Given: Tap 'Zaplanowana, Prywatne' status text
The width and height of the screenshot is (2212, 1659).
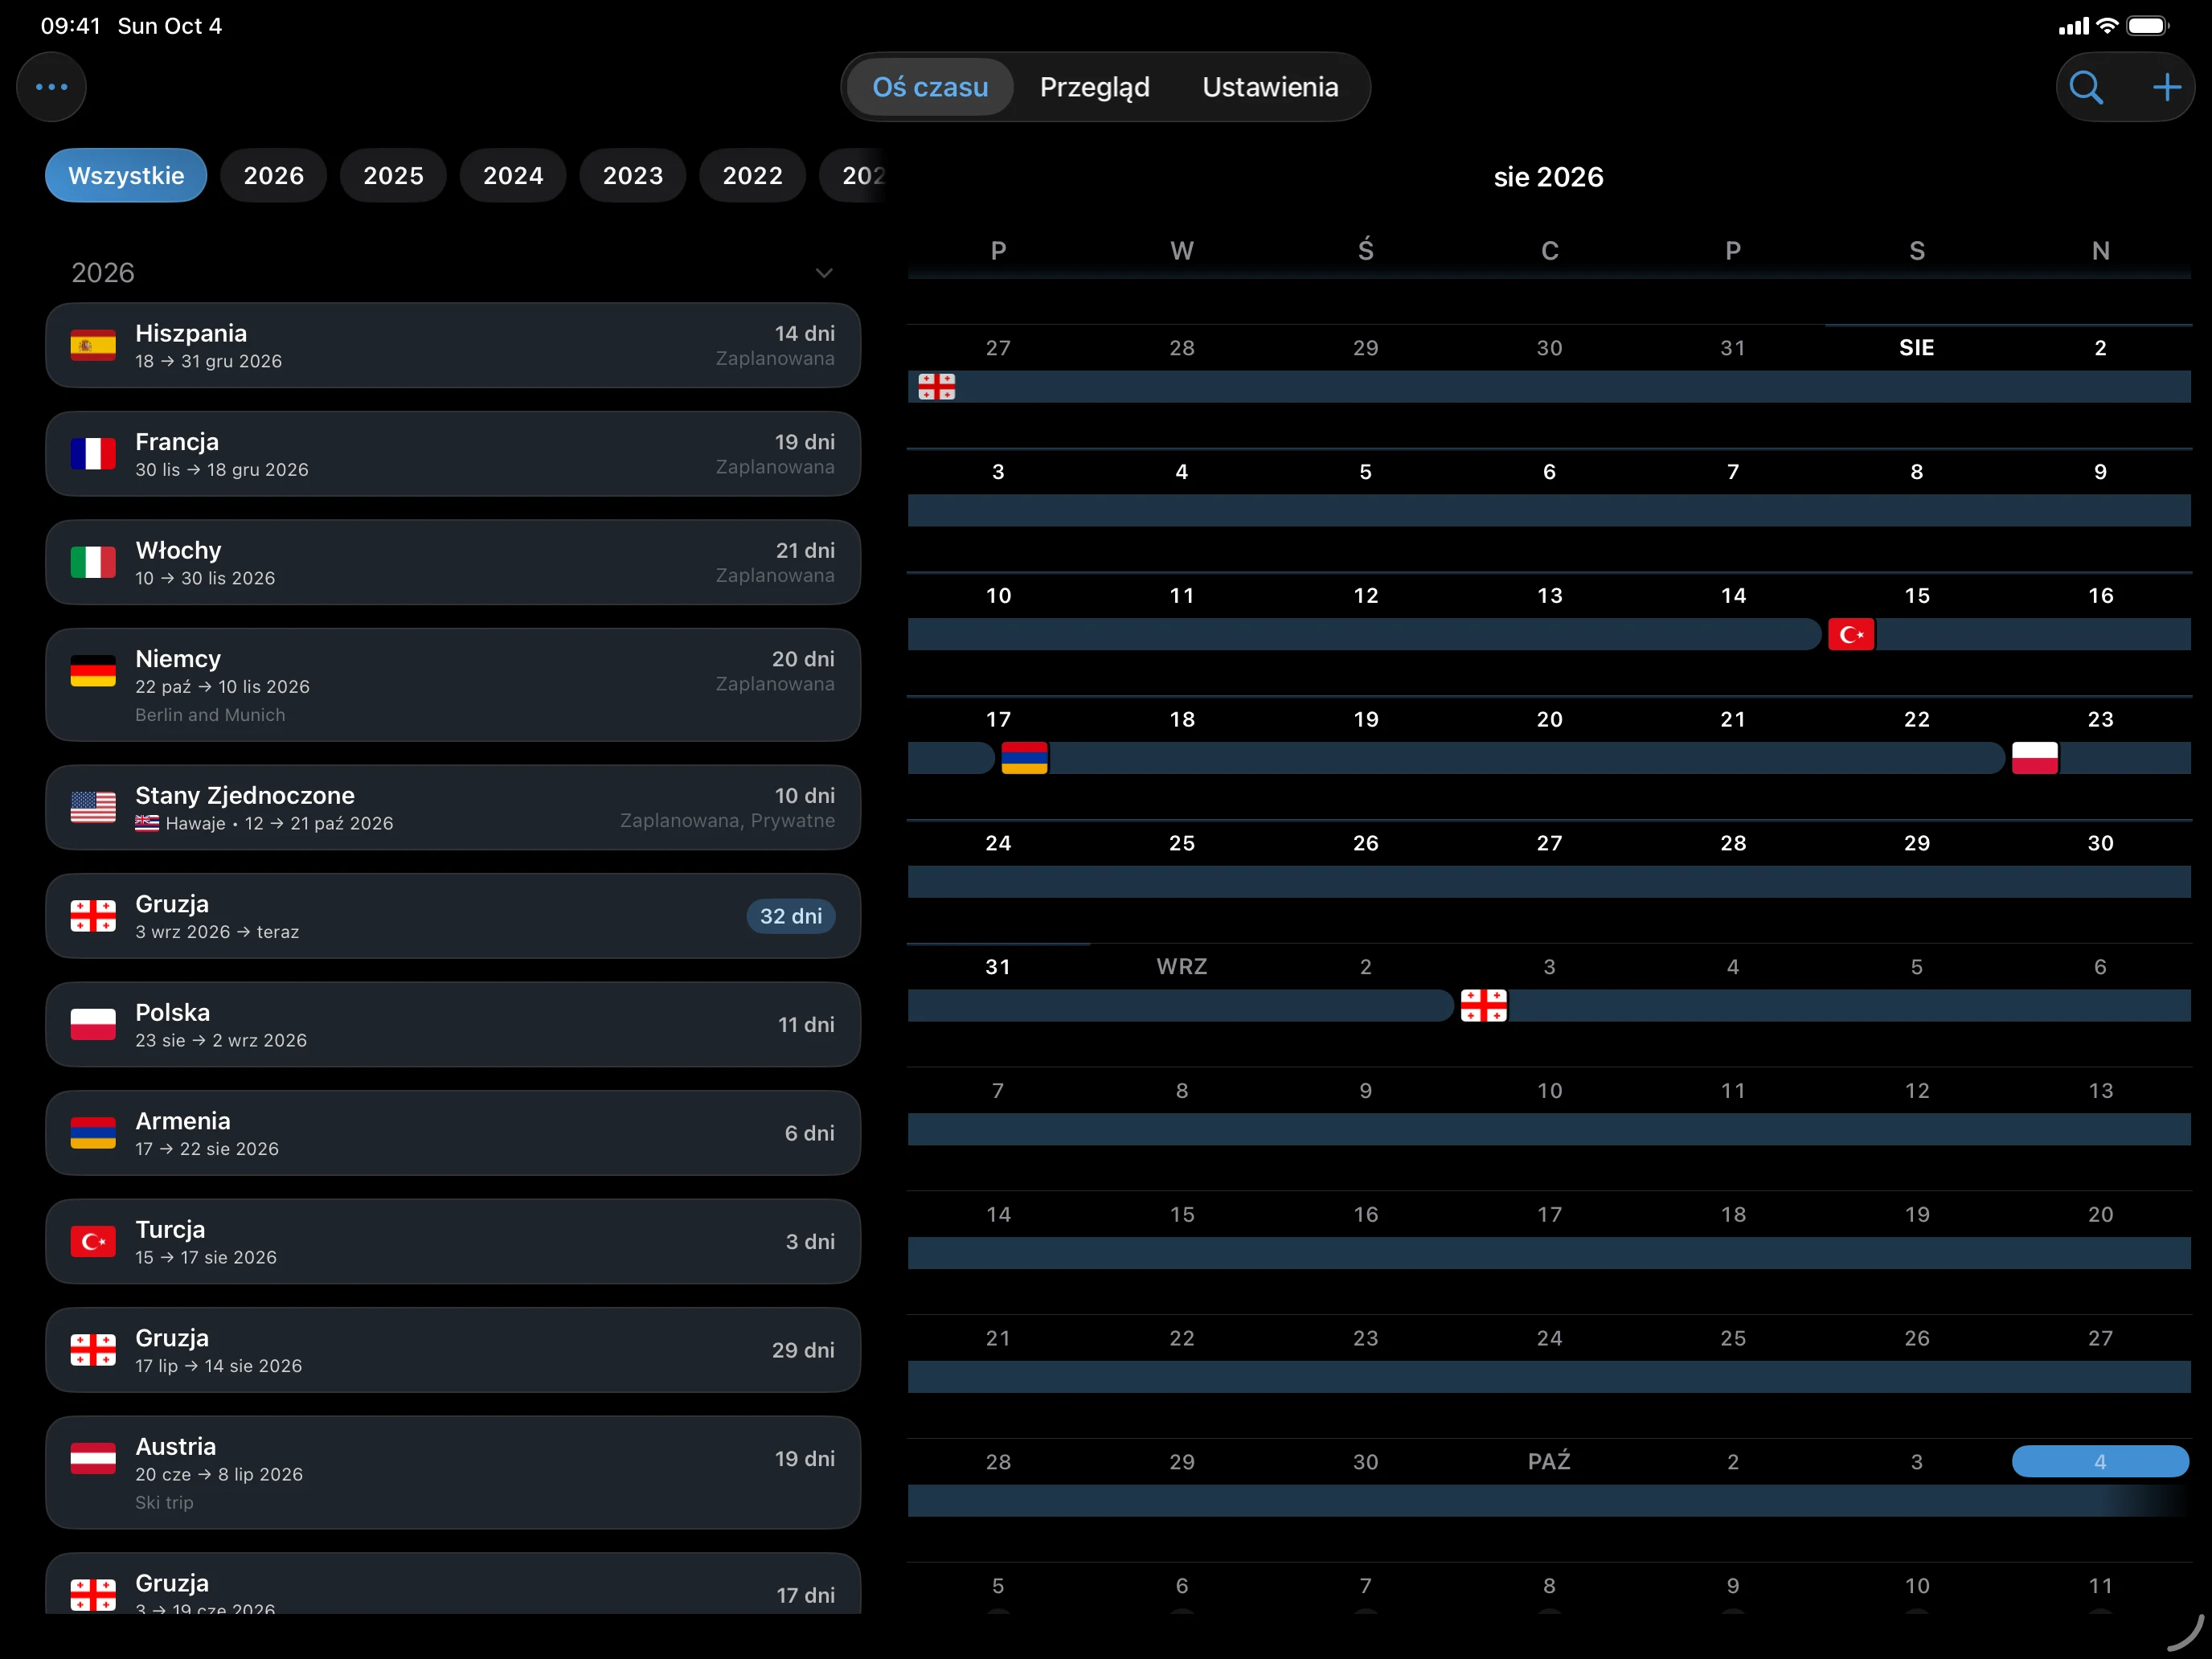Looking at the screenshot, I should coord(727,821).
